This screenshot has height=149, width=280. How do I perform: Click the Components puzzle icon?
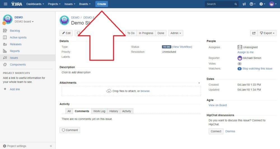(5, 65)
